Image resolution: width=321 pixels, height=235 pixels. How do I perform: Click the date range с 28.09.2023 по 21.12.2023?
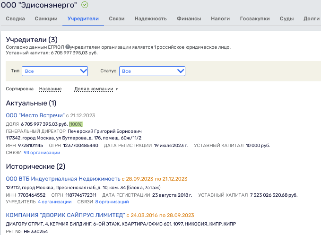155,179
